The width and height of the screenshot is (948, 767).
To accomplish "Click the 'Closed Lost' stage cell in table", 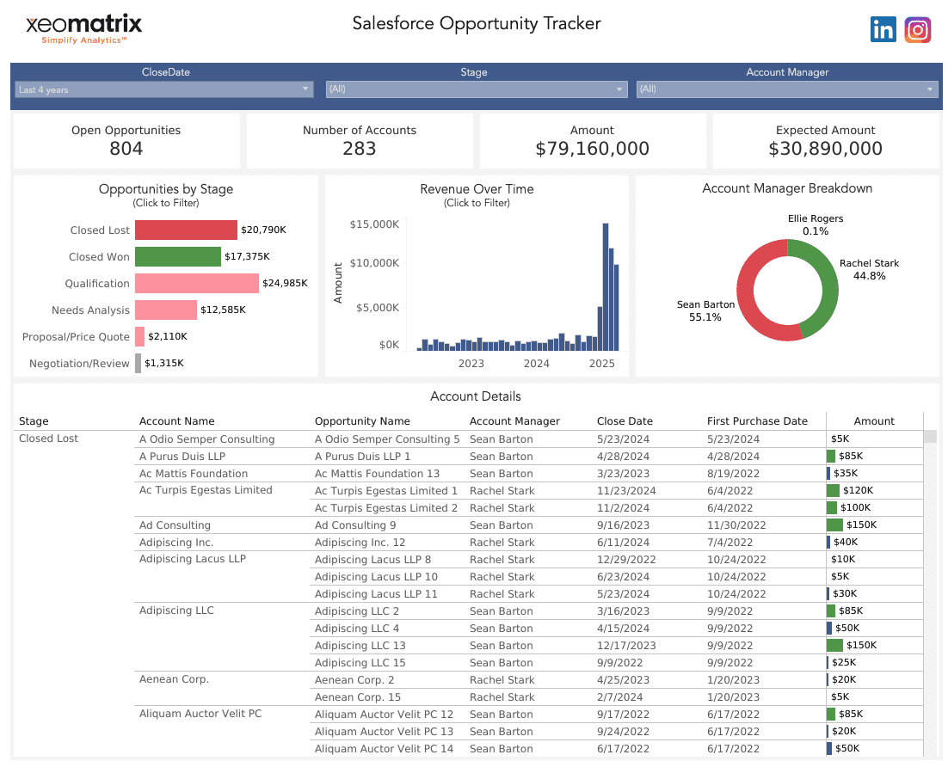I will (48, 439).
